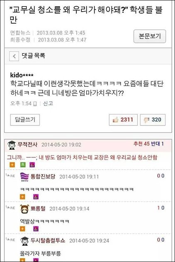Open username 두시탈출컬투쇼's profile
Image resolution: width=175 pixels, height=262 pixels.
(48, 240)
